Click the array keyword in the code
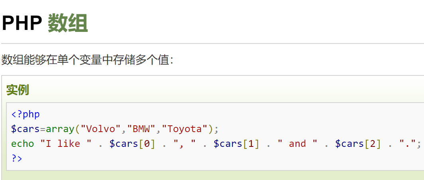The image size is (424, 180). (60, 129)
